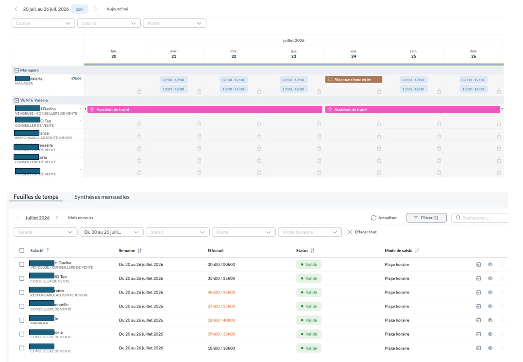The width and height of the screenshot is (523, 362).
Task: Go to previous week with left chevron
Action: (x=16, y=9)
